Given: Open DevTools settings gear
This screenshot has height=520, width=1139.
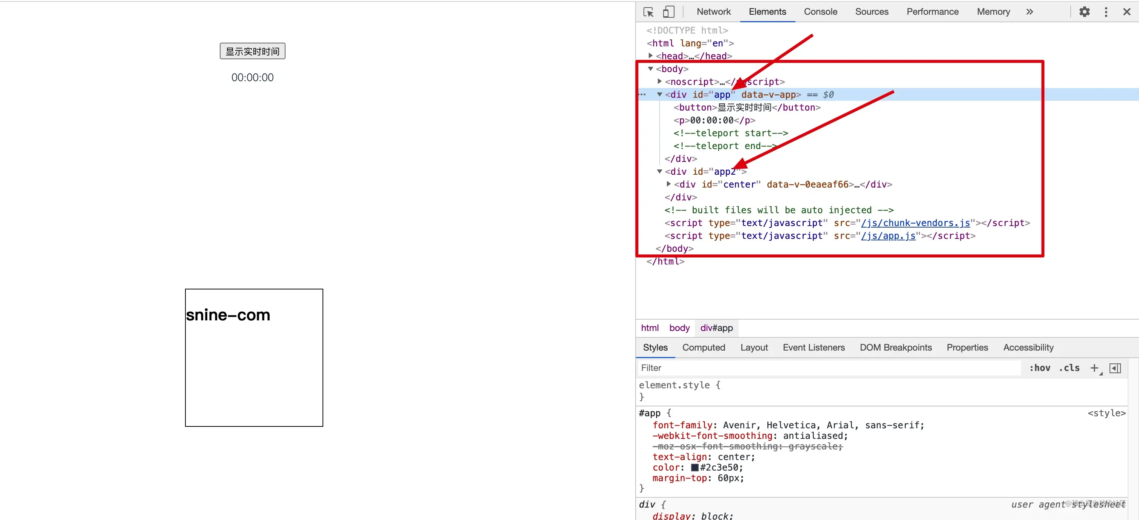Looking at the screenshot, I should point(1084,12).
